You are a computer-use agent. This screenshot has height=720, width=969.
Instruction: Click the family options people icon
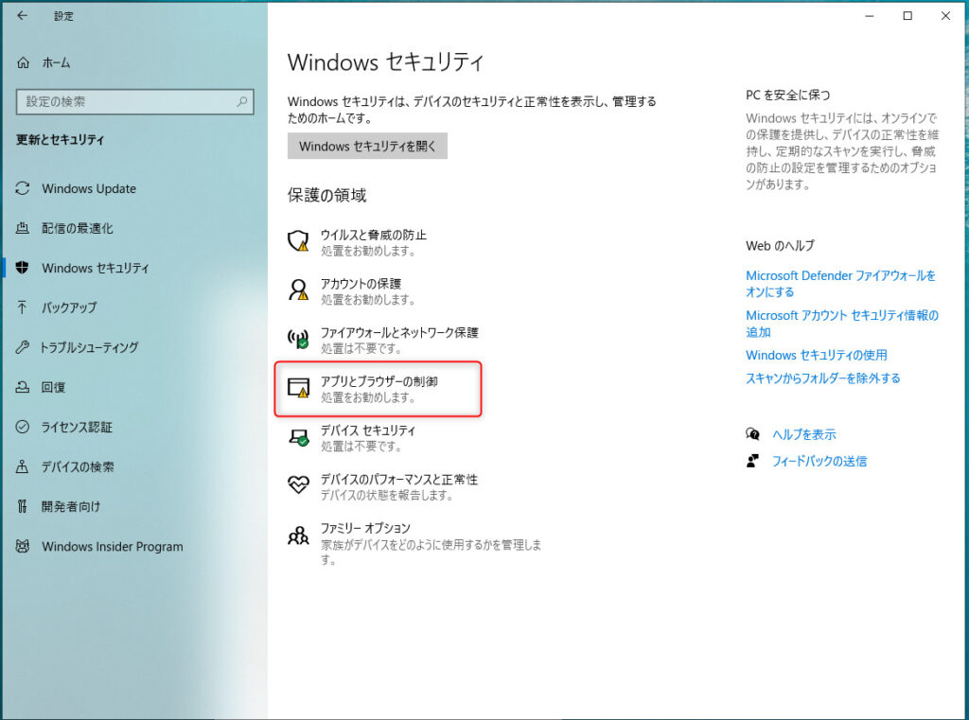click(298, 535)
